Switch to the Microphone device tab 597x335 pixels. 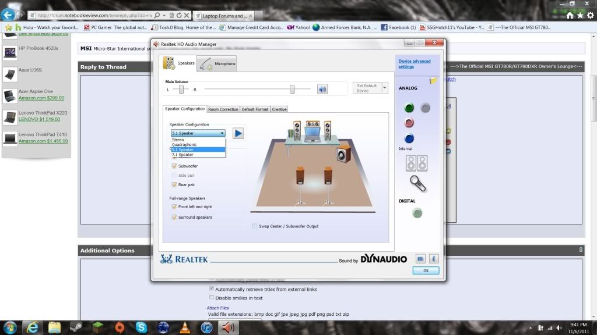217,63
